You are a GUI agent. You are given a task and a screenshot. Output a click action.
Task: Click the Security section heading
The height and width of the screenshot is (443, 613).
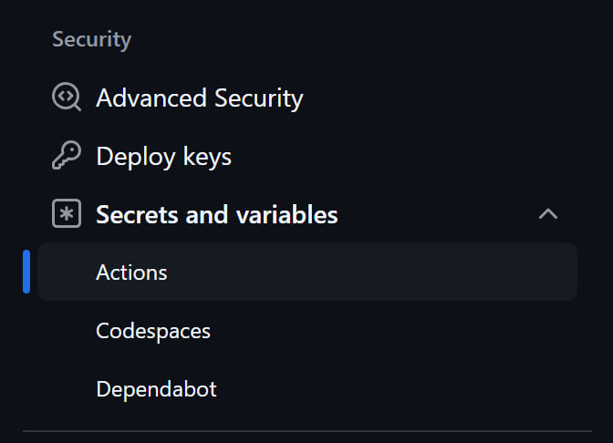(92, 39)
